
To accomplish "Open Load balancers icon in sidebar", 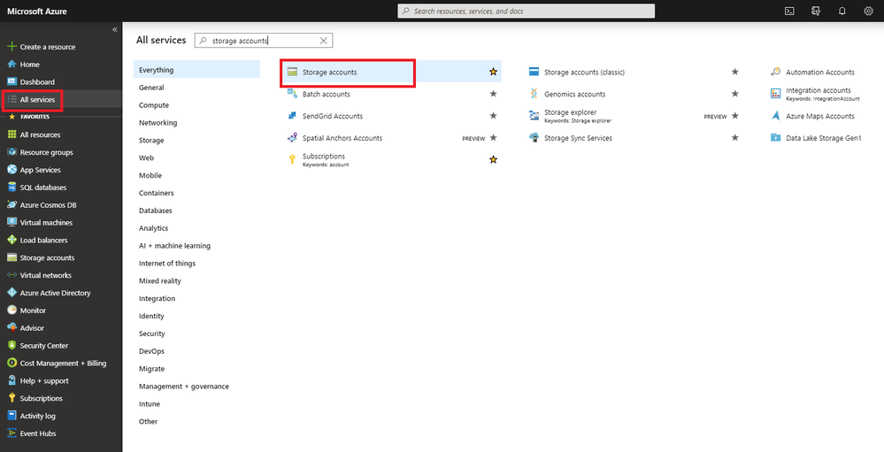I will 12,240.
